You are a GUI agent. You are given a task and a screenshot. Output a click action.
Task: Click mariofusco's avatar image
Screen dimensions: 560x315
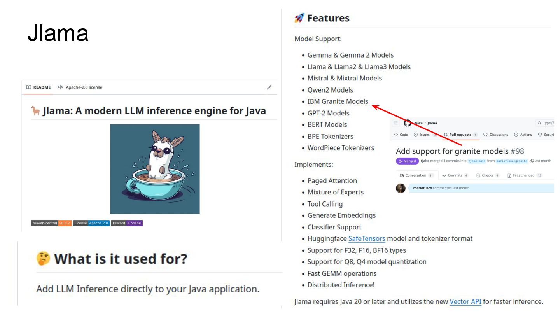[x=401, y=188]
